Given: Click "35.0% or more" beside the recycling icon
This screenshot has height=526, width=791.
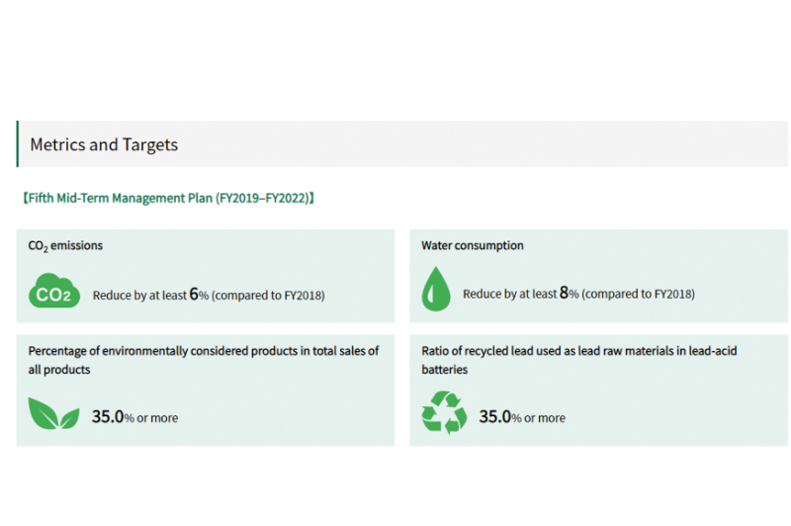Looking at the screenshot, I should [522, 417].
